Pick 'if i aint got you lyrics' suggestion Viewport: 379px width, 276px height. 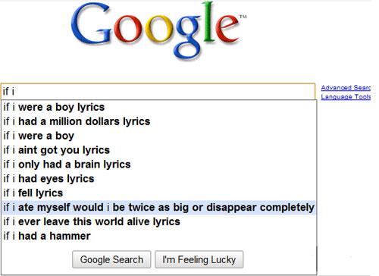pyautogui.click(x=159, y=150)
